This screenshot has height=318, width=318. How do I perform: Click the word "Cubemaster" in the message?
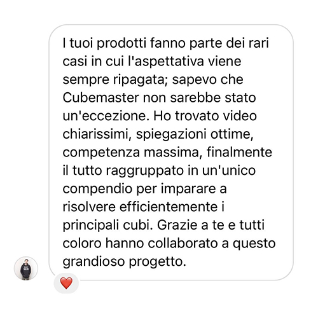tap(101, 98)
